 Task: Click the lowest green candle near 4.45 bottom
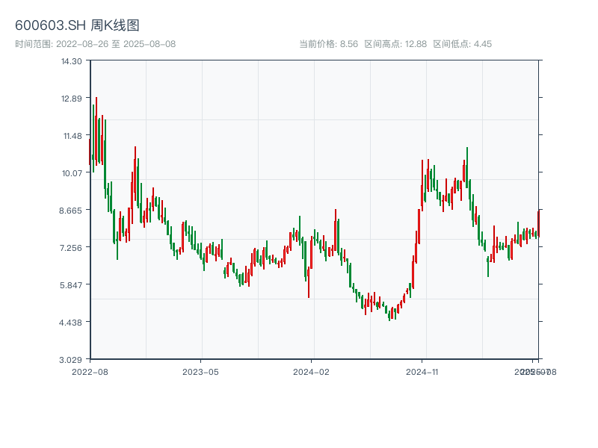click(389, 314)
